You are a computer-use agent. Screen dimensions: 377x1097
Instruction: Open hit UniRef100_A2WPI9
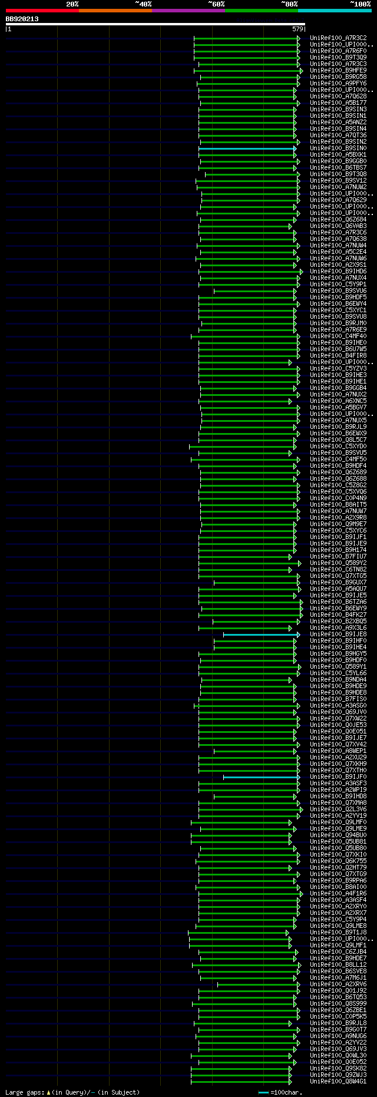tap(338, 790)
